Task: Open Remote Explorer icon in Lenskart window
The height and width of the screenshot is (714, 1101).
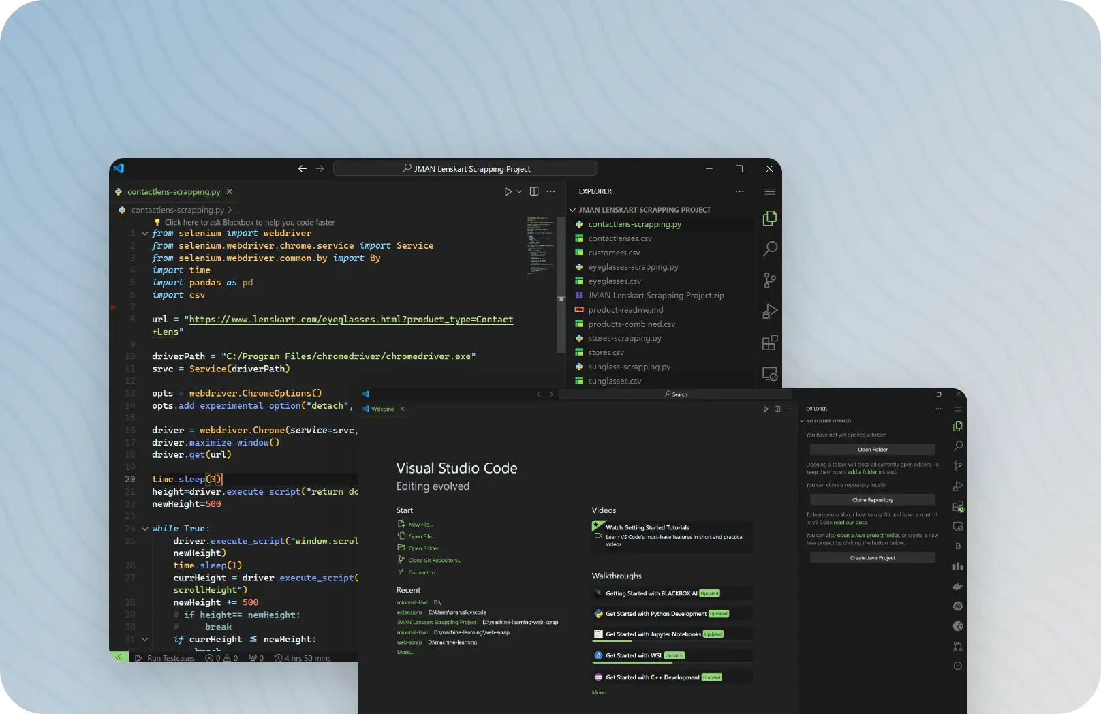Action: click(770, 374)
